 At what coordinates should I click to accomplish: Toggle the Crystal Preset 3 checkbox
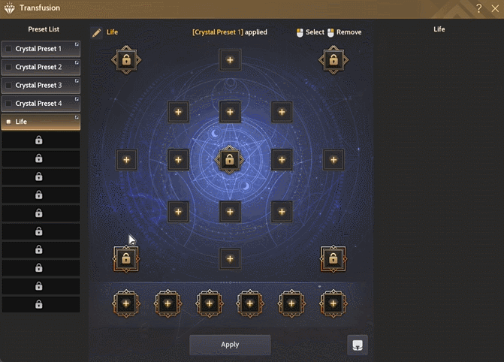(x=9, y=85)
